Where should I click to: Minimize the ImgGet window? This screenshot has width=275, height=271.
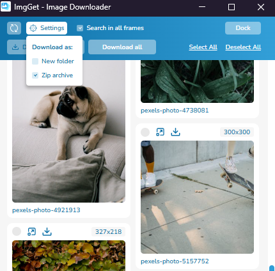pos(202,7)
